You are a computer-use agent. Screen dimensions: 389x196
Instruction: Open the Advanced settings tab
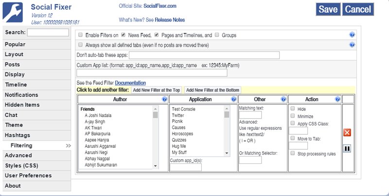pyautogui.click(x=36, y=155)
